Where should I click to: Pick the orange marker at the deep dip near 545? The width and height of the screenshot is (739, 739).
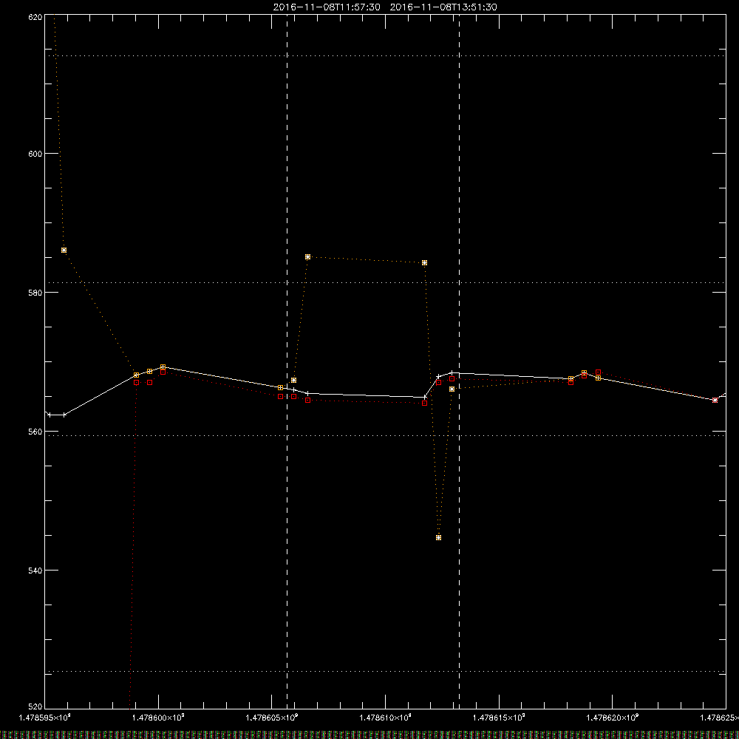click(x=439, y=538)
